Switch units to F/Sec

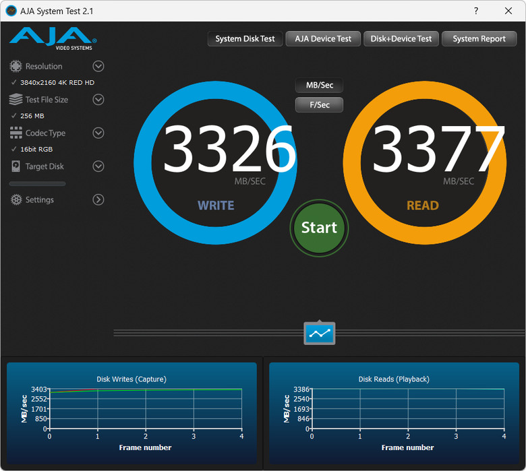pyautogui.click(x=320, y=105)
